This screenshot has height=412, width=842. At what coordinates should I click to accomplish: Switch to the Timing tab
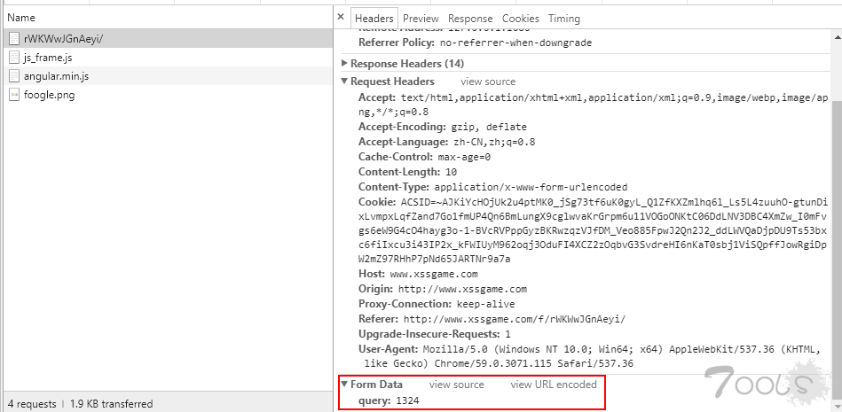tap(563, 19)
